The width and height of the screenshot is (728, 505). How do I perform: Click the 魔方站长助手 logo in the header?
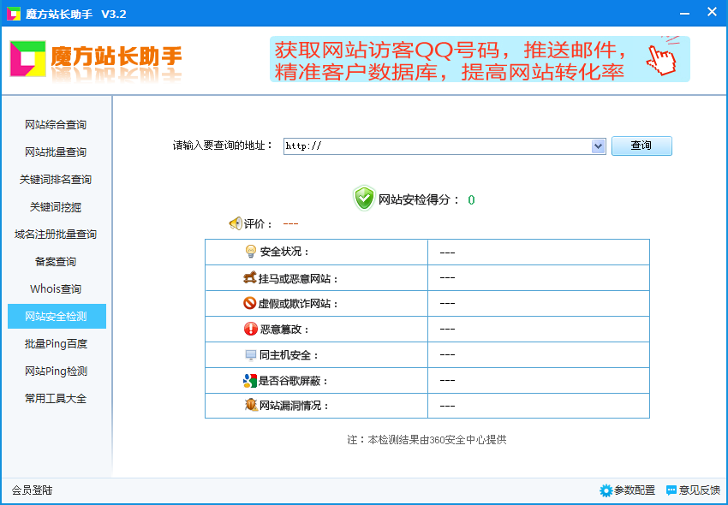pos(96,59)
